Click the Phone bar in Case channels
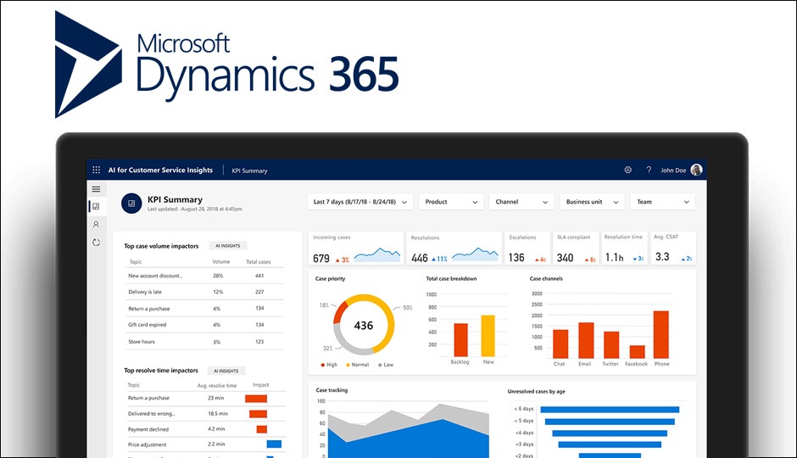797x458 pixels. [660, 334]
